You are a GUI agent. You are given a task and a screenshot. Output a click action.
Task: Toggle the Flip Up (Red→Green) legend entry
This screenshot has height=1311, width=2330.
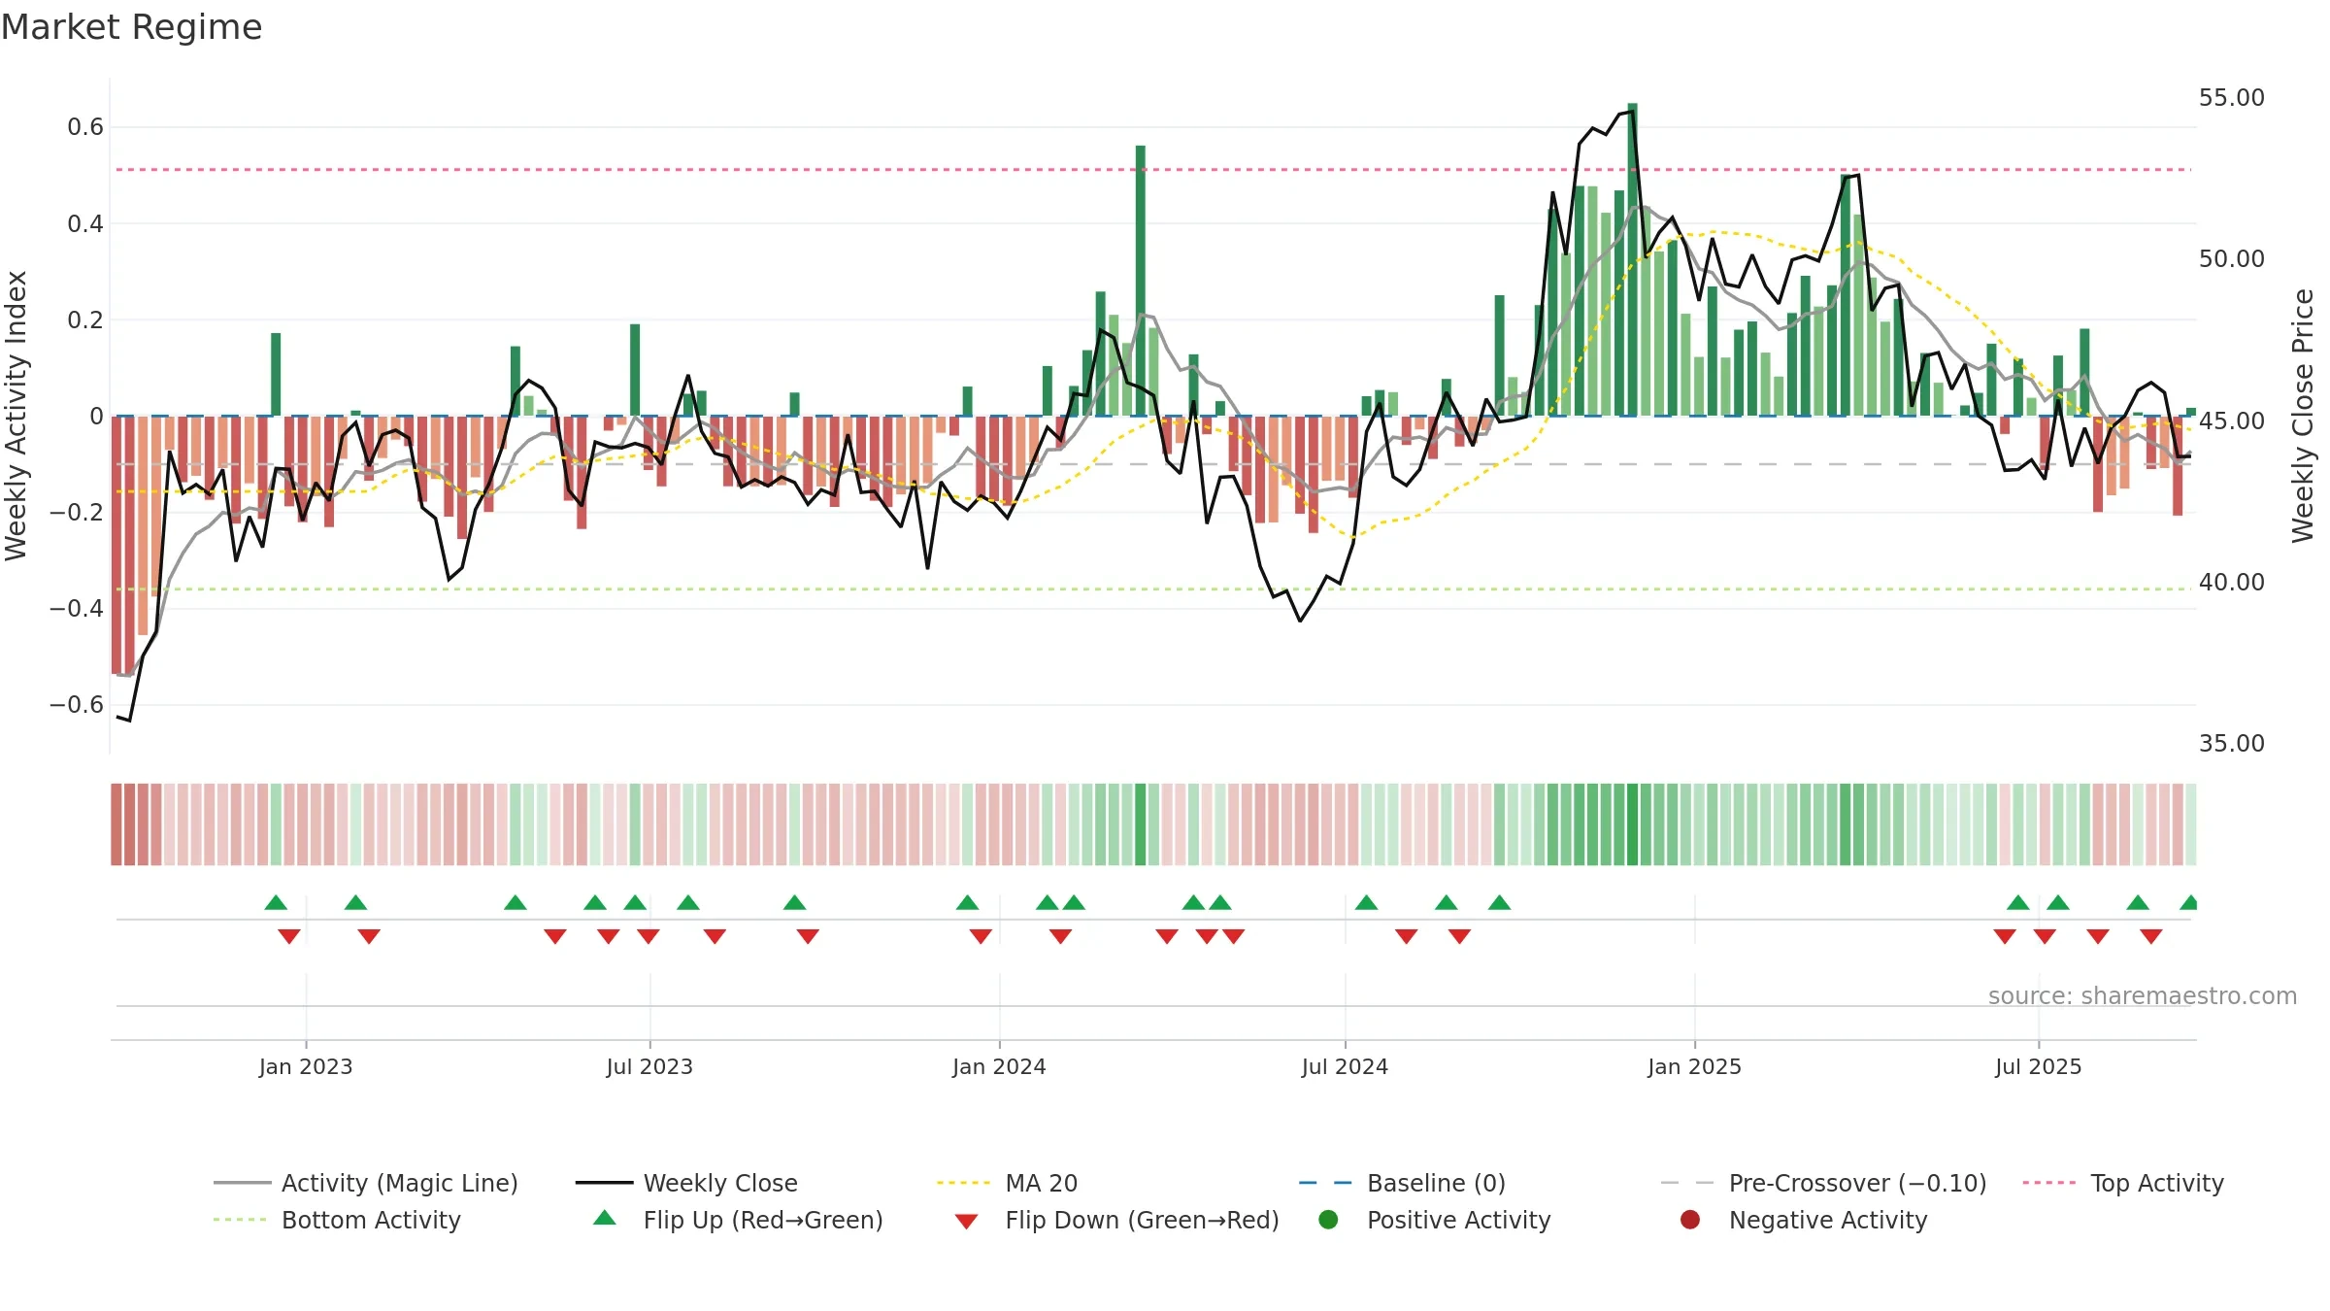[738, 1220]
